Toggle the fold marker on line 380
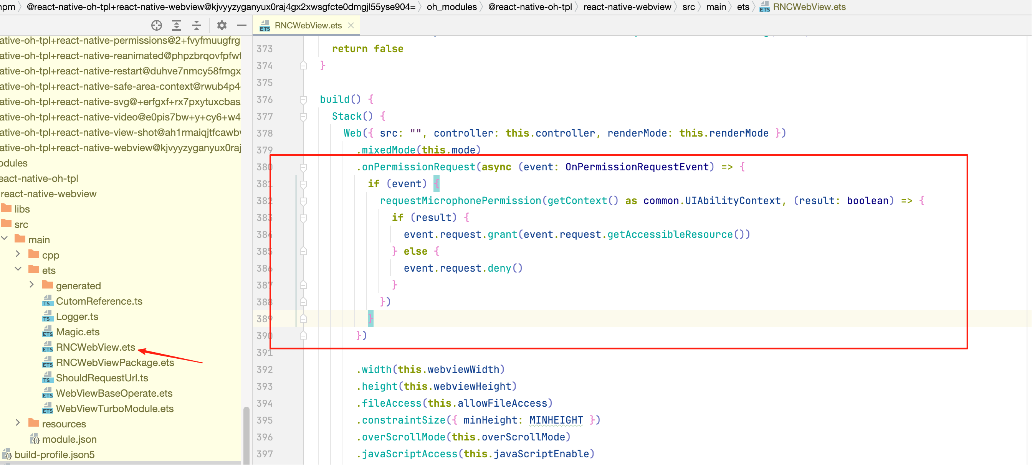This screenshot has height=465, width=1032. click(303, 167)
